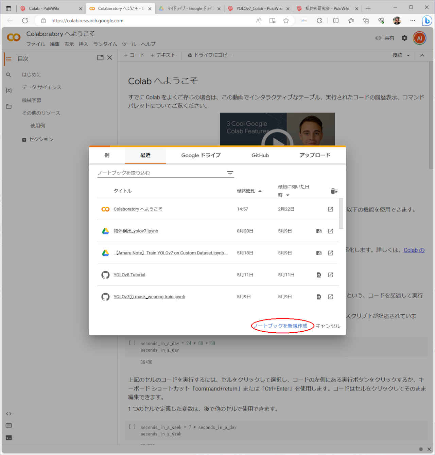Click the Drive folder icon for 物体検出_yolov7.ipynb
The image size is (435, 455).
319,231
